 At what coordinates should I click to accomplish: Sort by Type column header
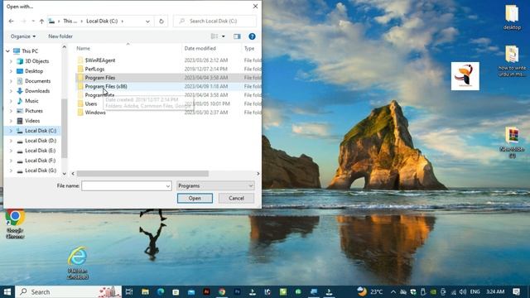[x=249, y=48]
